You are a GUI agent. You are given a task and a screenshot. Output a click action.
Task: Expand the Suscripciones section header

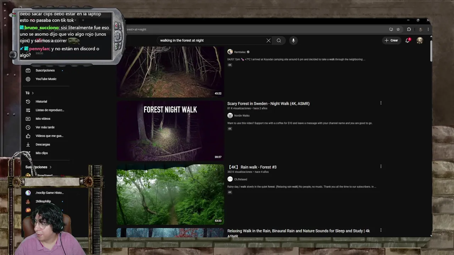(38, 167)
